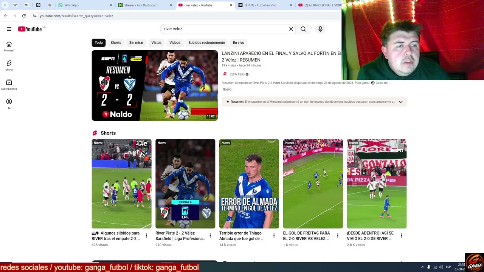Reload the YouTube results page

click(24, 16)
